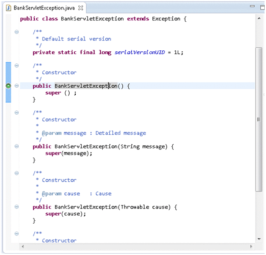Click the highlighted BankServletException() constructor name

tap(86, 86)
